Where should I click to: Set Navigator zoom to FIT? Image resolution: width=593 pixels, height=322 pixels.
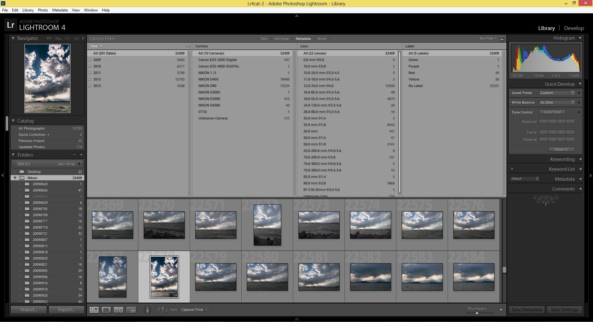(49, 38)
